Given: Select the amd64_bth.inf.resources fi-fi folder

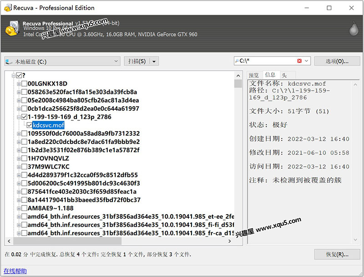Looking at the screenshot, I should click(131, 225).
